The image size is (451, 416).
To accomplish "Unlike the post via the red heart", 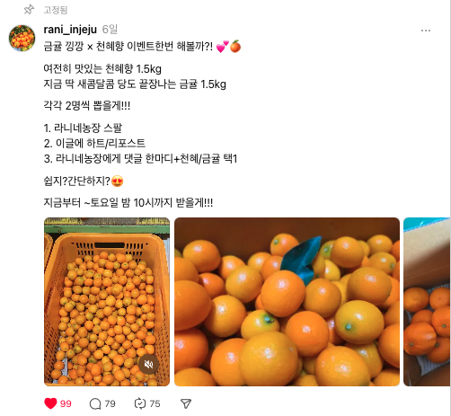I will pos(50,403).
